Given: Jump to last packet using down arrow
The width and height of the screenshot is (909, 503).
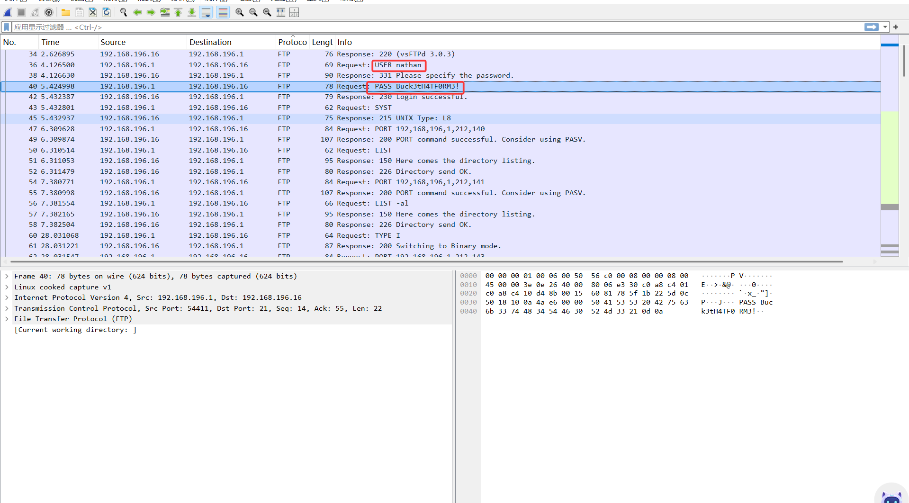Looking at the screenshot, I should click(x=192, y=12).
